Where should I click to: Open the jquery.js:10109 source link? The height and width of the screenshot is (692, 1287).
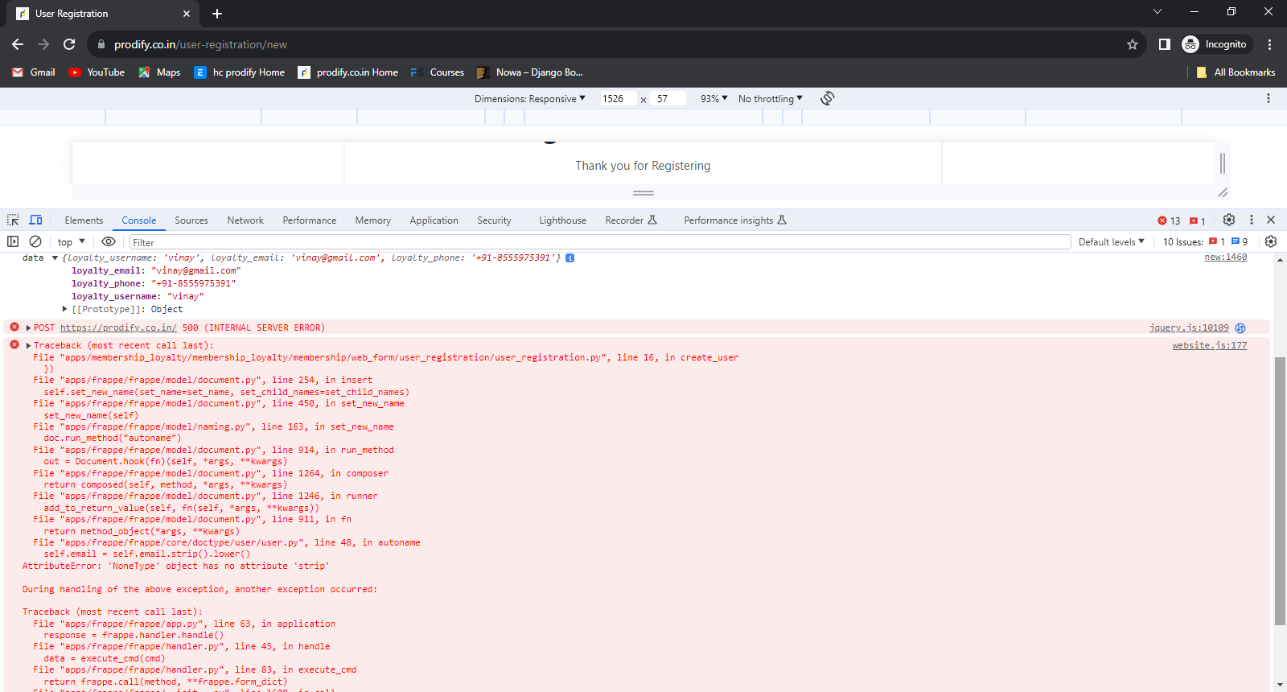(1189, 327)
